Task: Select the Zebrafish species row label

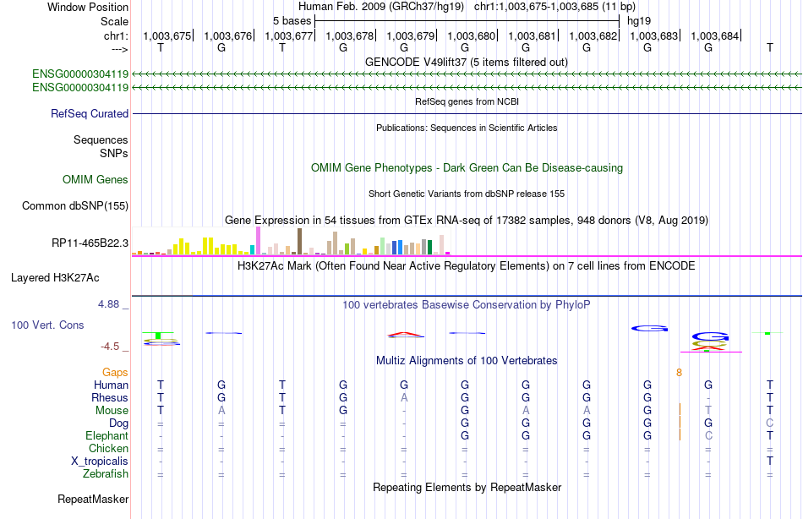Action: click(106, 473)
